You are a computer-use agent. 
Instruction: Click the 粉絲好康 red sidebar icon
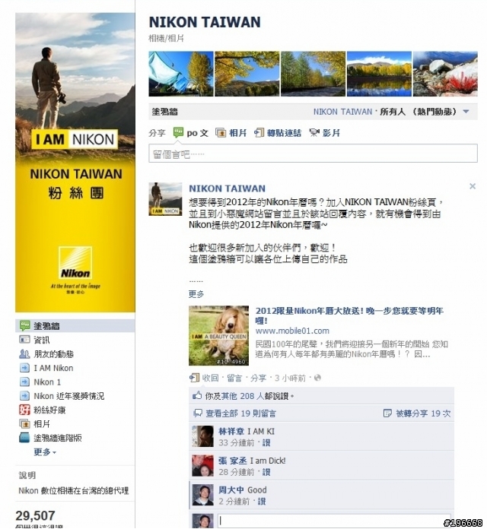(x=24, y=410)
